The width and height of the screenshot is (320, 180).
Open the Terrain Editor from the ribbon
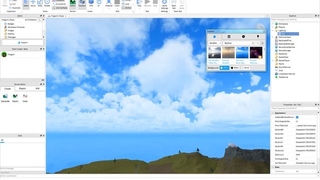coord(72,3)
